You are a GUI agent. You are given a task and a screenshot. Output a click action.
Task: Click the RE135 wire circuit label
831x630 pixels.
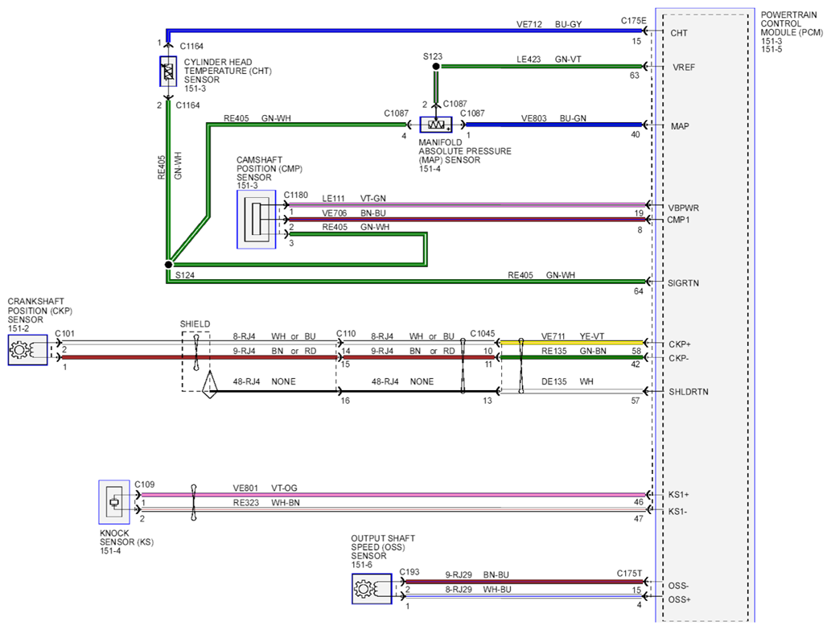[x=553, y=351]
